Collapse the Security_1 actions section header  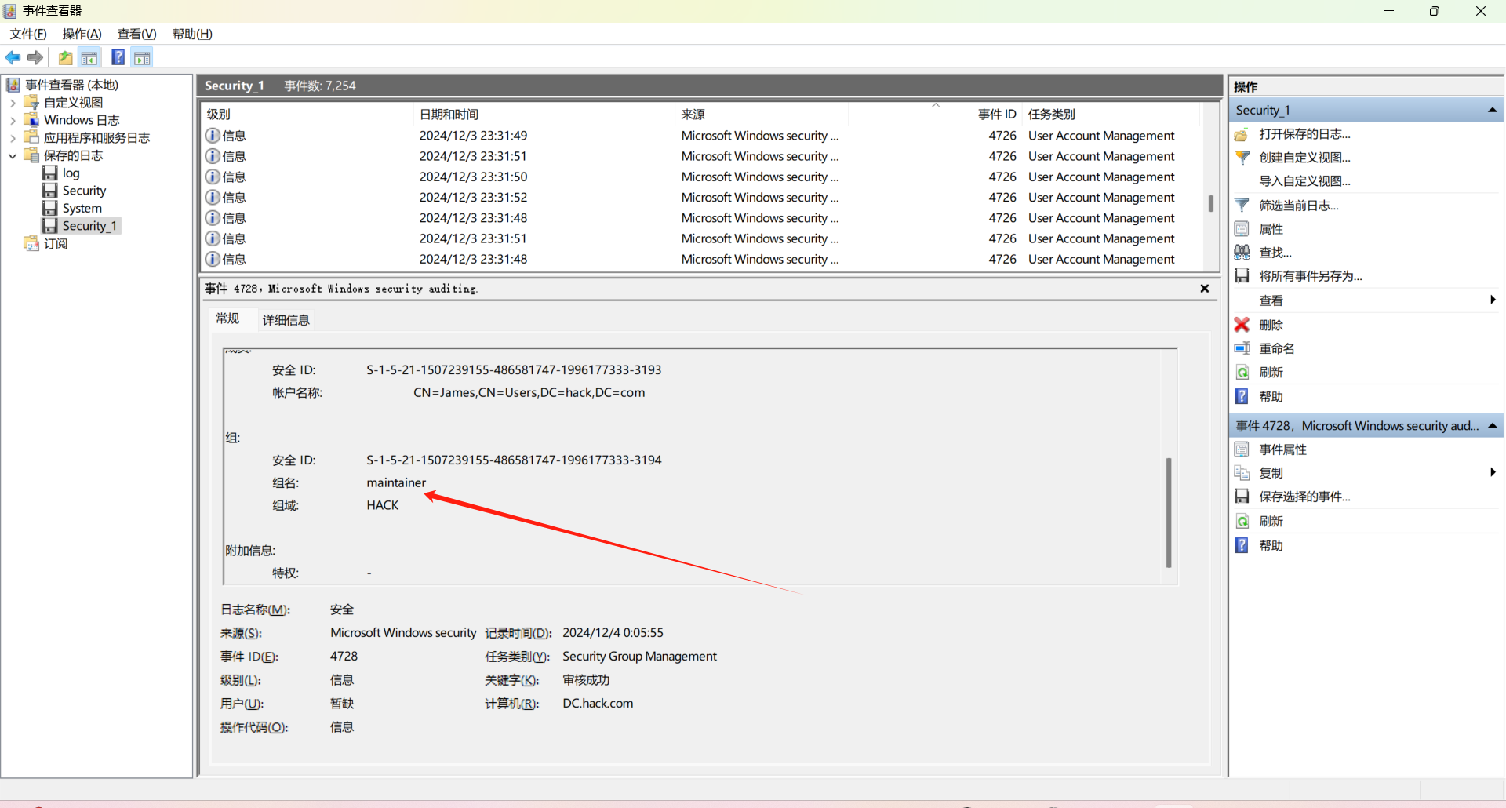click(x=1492, y=110)
